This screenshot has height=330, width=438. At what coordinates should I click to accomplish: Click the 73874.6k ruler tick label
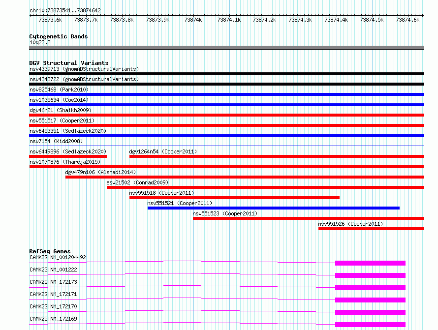pyautogui.click(x=407, y=20)
